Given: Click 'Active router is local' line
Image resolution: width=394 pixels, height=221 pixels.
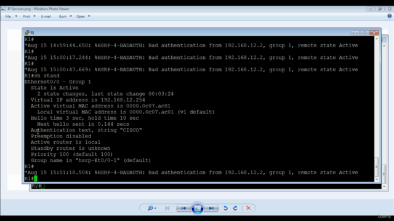Looking at the screenshot, I should (66, 142).
